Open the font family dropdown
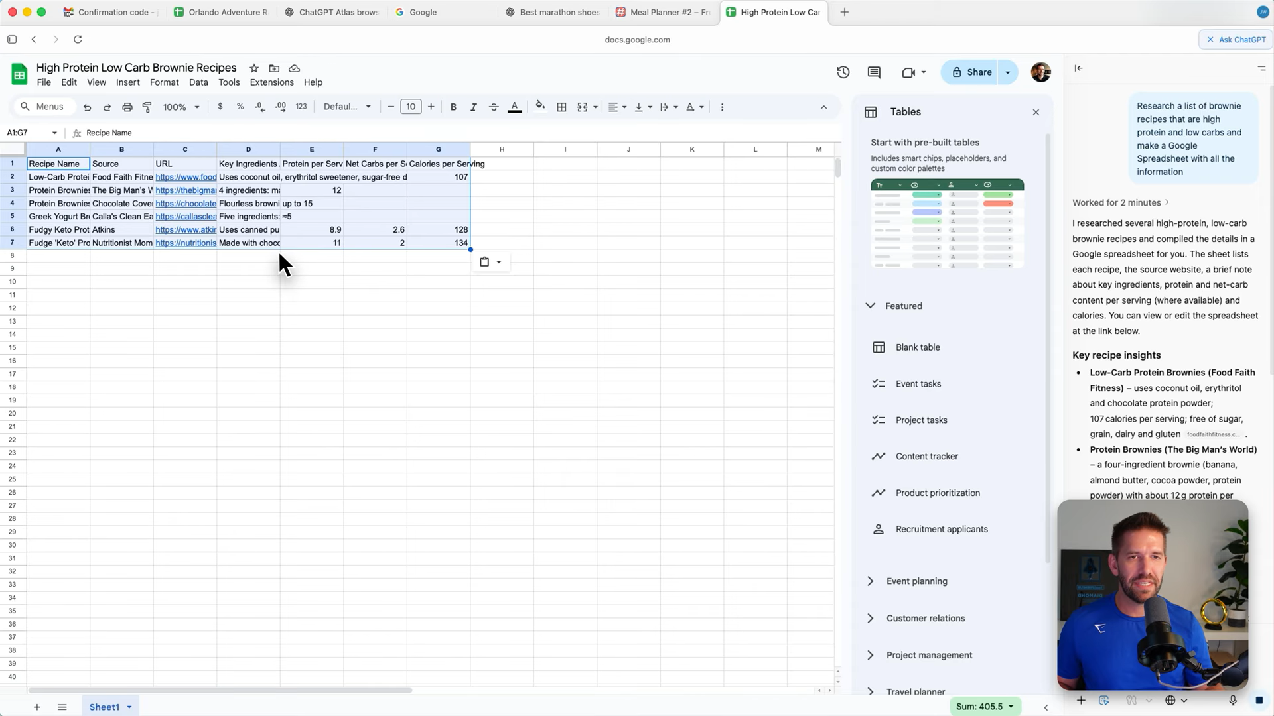The image size is (1274, 716). (x=347, y=107)
